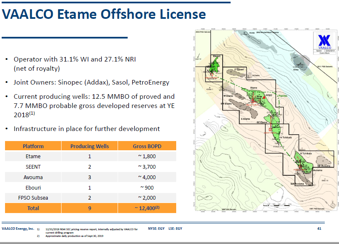This screenshot has width=339, height=244.
Task: Select the 'Etame' platform cell in table
Action: pos(33,156)
